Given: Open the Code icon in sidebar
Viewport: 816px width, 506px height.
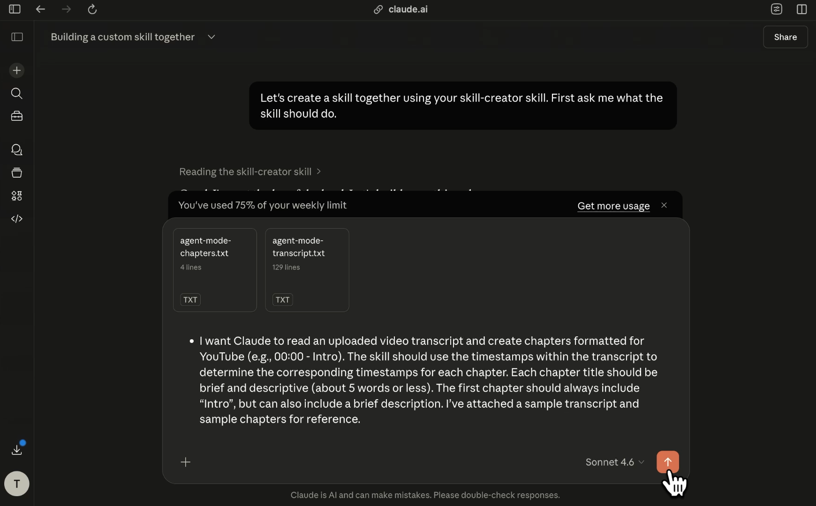Looking at the screenshot, I should tap(17, 219).
